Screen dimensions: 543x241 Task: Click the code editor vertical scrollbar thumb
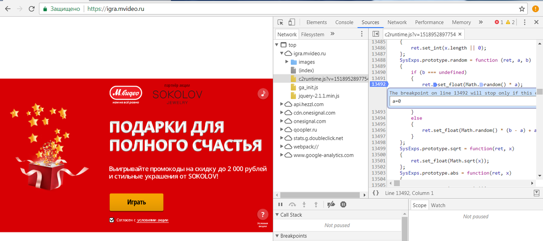(539, 92)
